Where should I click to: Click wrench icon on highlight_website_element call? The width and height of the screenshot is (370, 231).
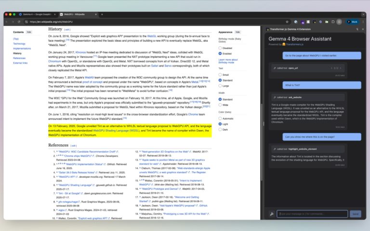275,149
